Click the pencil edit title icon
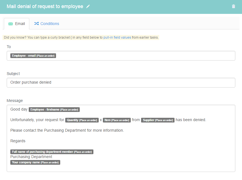The image size is (242, 180). tap(88, 6)
